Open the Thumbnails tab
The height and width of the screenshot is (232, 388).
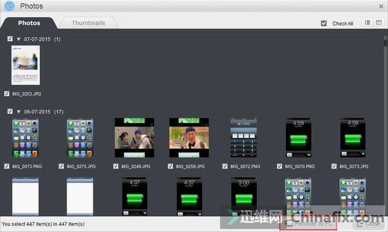tap(89, 23)
